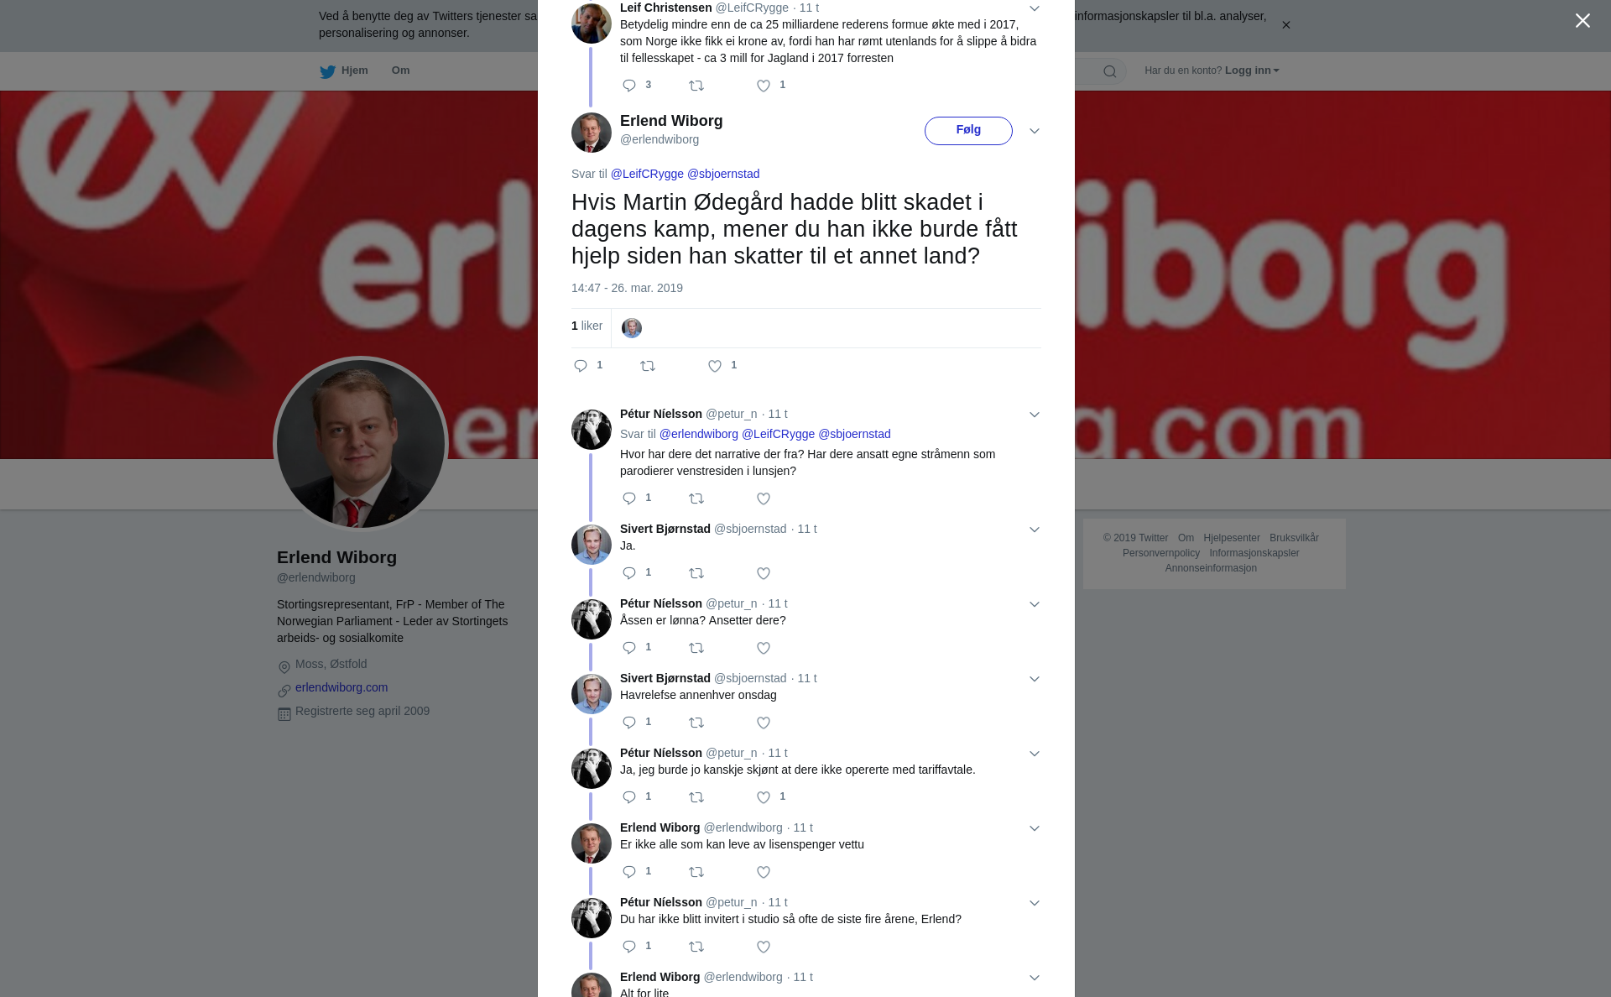Open the Om menu item

pyautogui.click(x=400, y=70)
